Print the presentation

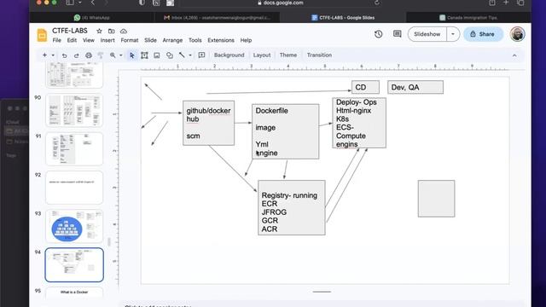[89, 55]
